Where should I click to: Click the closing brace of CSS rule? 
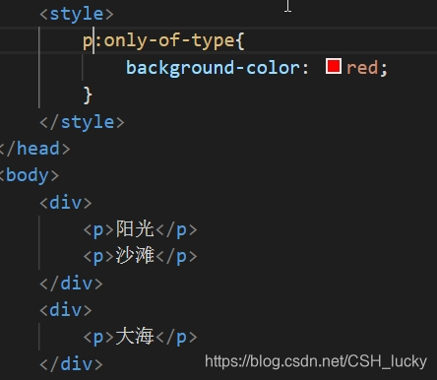88,95
